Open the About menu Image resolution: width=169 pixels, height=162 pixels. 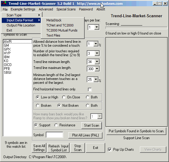click(101, 9)
